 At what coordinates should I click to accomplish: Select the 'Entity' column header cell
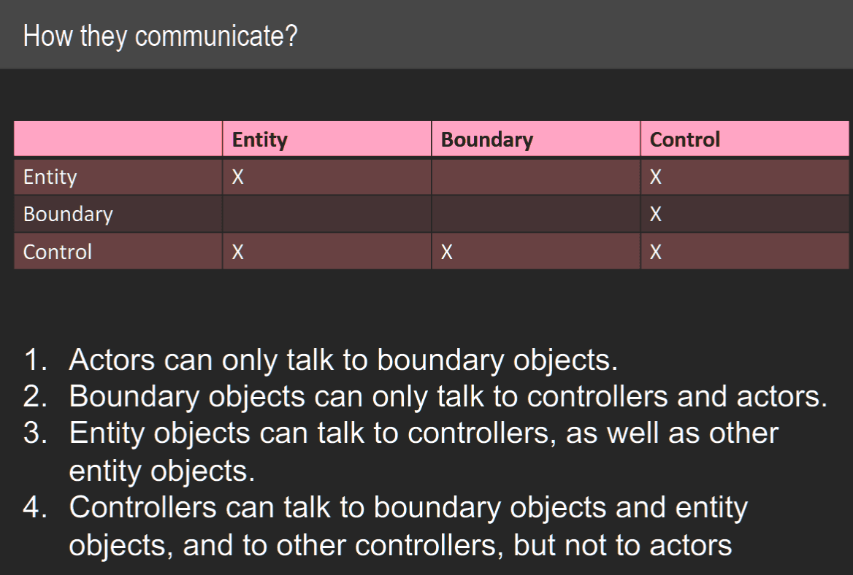(x=327, y=139)
